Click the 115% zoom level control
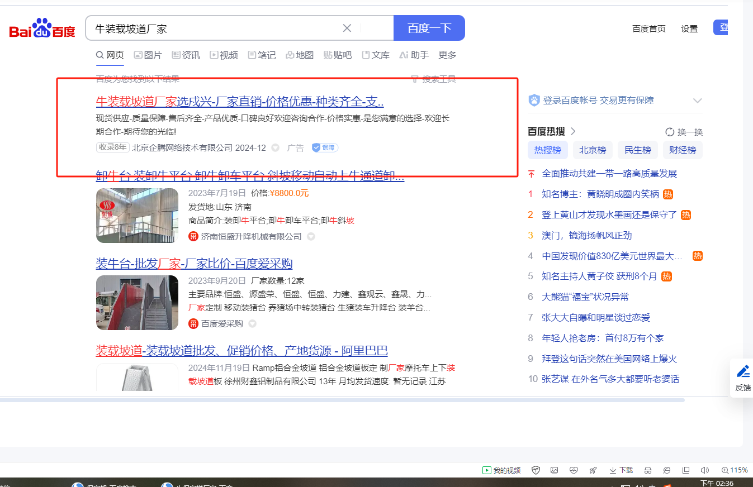The height and width of the screenshot is (487, 753). [735, 470]
